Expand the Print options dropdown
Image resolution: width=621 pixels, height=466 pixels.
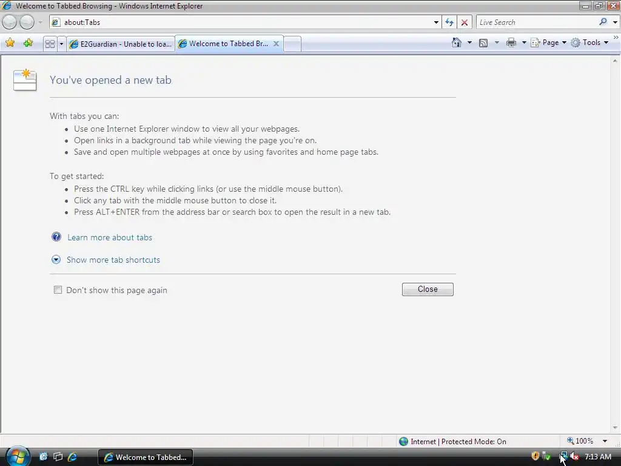(x=524, y=42)
